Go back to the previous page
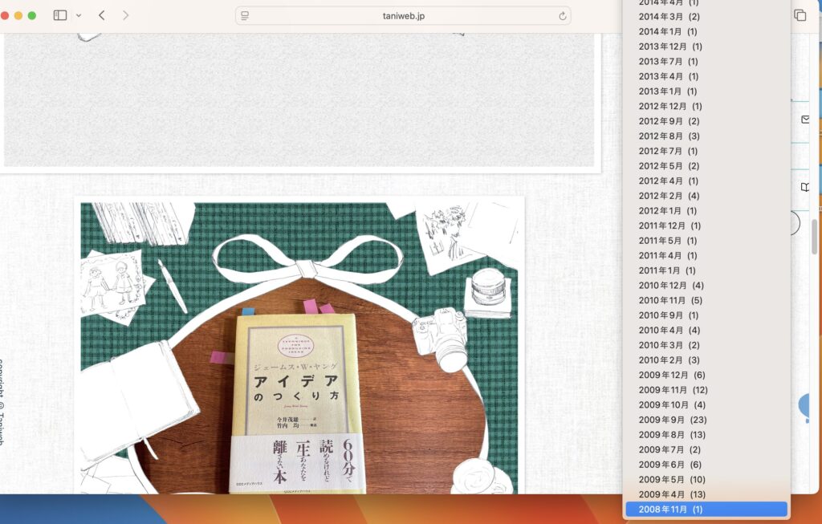The height and width of the screenshot is (524, 822). click(102, 15)
